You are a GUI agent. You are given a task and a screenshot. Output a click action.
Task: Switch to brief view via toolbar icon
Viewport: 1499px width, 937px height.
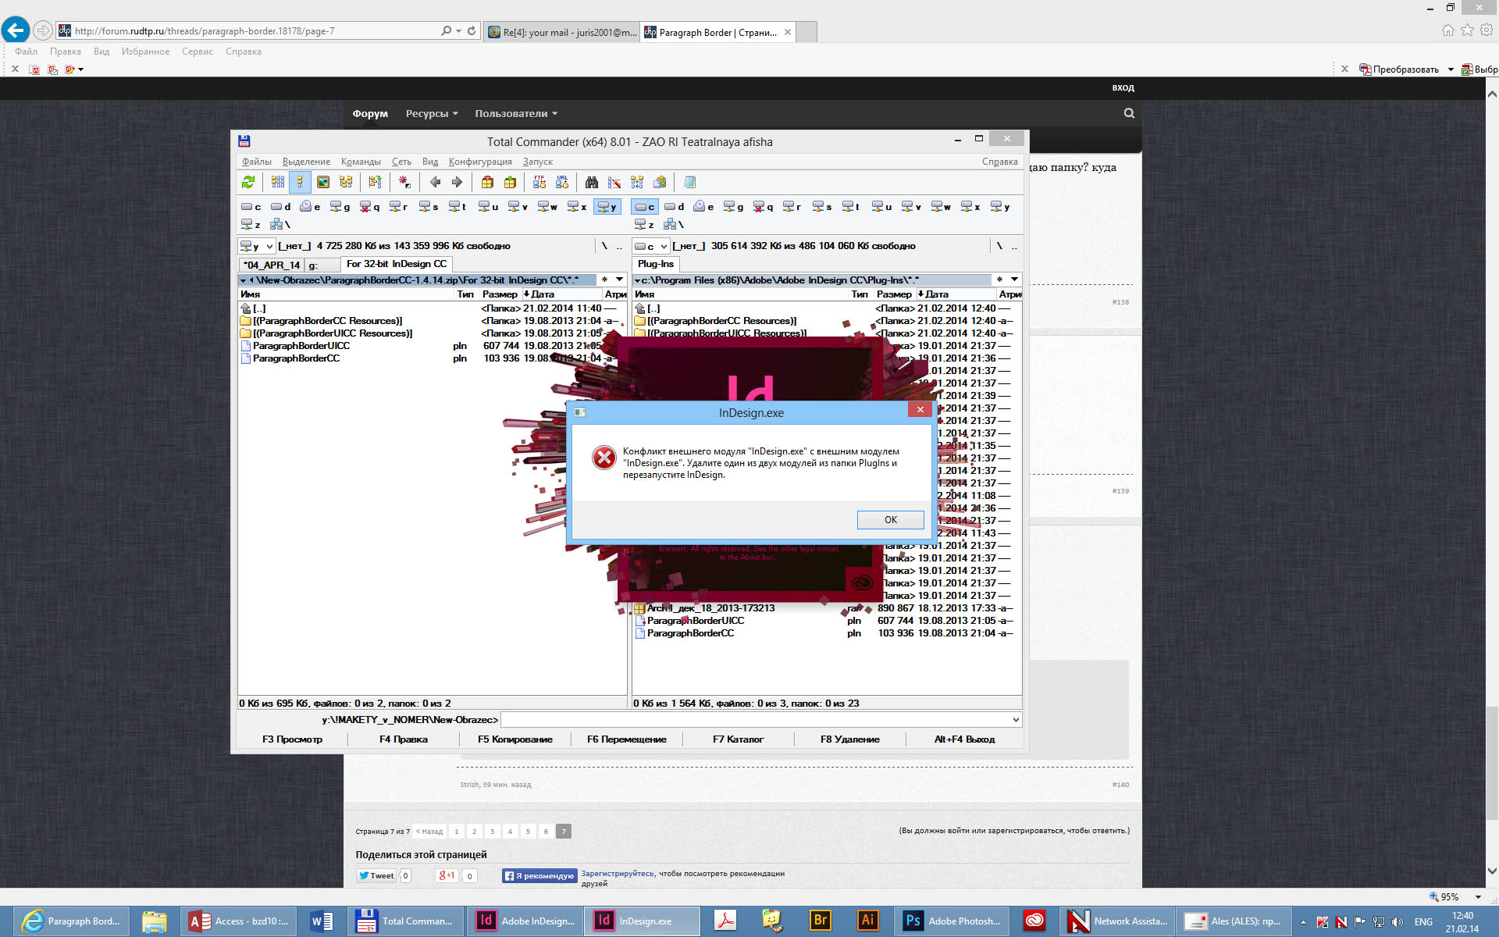tap(278, 182)
